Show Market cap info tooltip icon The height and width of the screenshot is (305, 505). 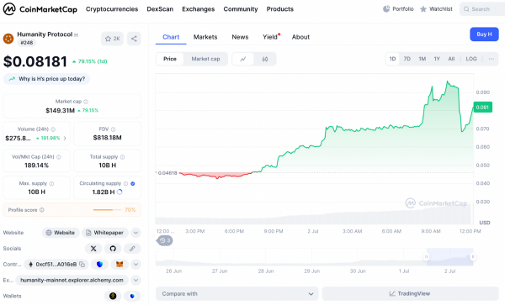click(86, 102)
